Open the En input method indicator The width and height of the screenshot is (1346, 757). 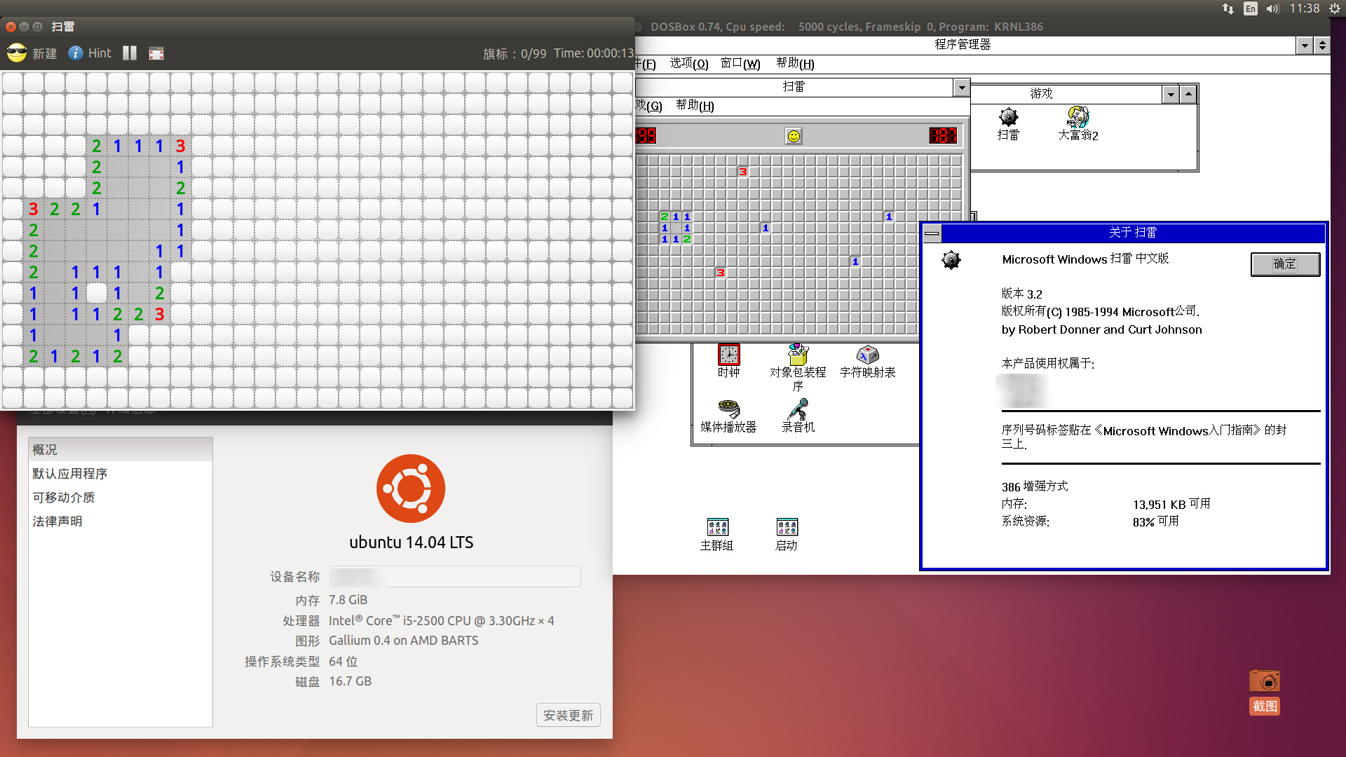tap(1251, 8)
